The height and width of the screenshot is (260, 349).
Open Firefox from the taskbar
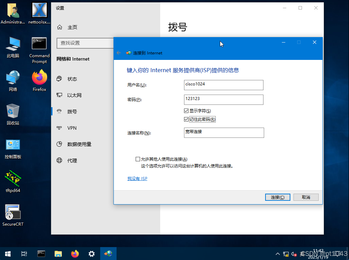click(75, 254)
